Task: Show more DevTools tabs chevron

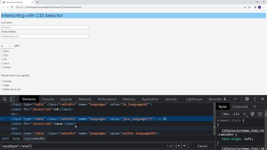Action: [x=235, y=99]
